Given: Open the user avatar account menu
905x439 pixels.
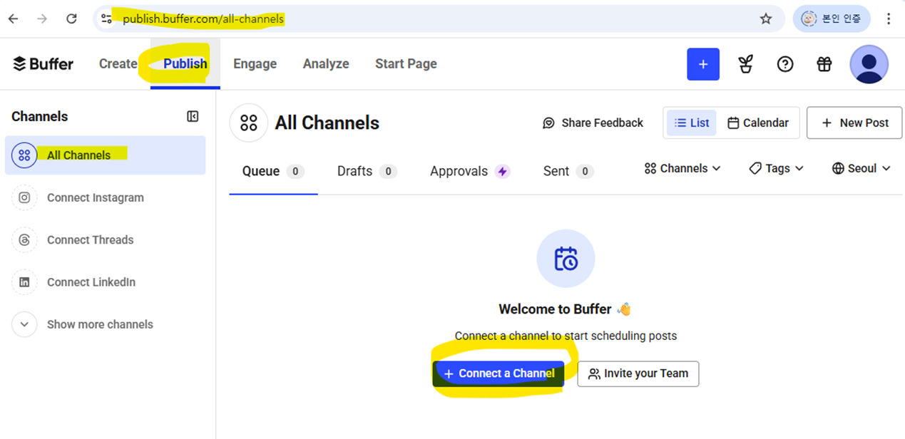Looking at the screenshot, I should coord(869,64).
